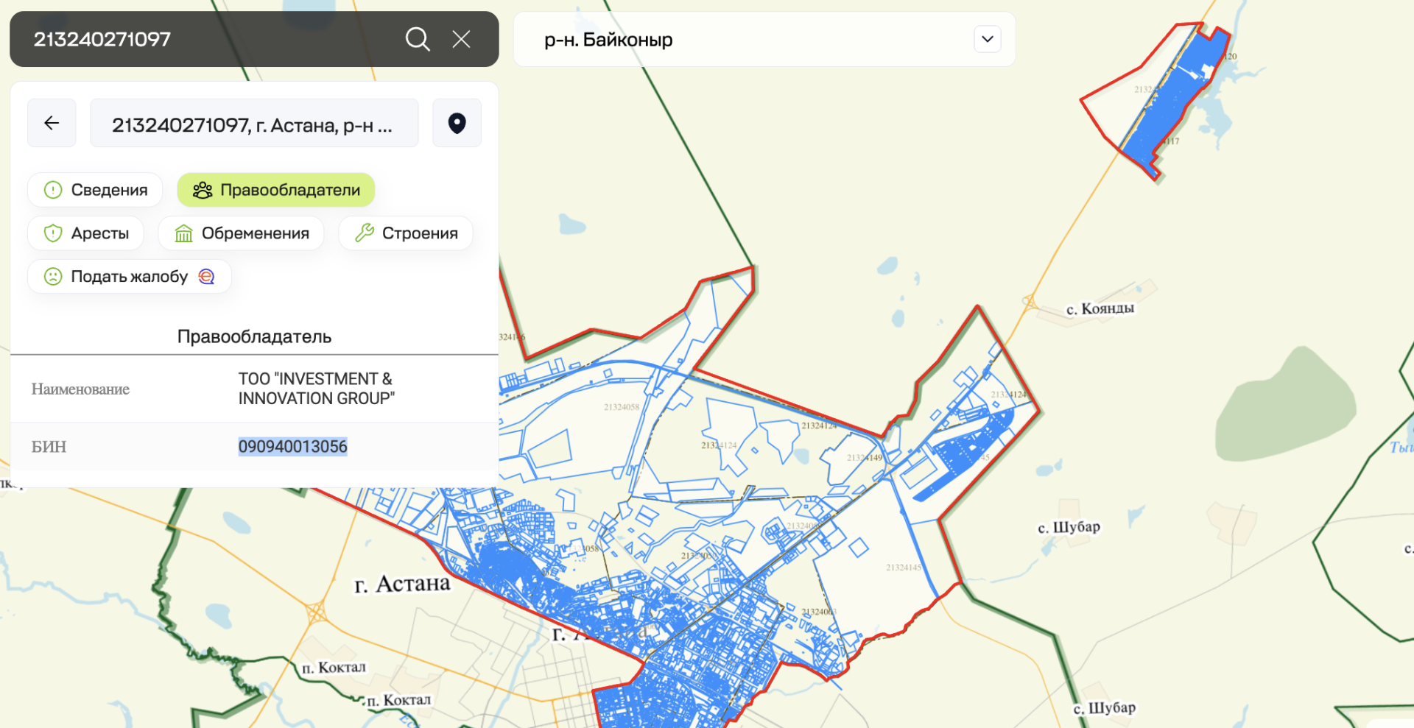The height and width of the screenshot is (728, 1414).
Task: Click the parcel address title field
Action: [x=254, y=124]
